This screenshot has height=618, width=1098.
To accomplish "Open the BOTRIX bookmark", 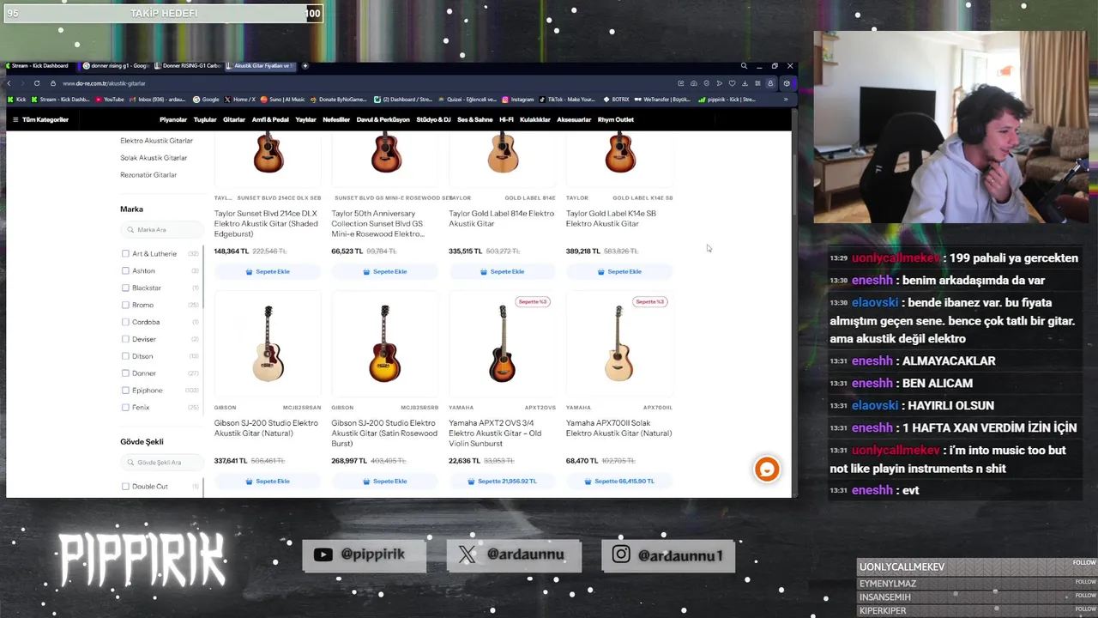I will (616, 100).
